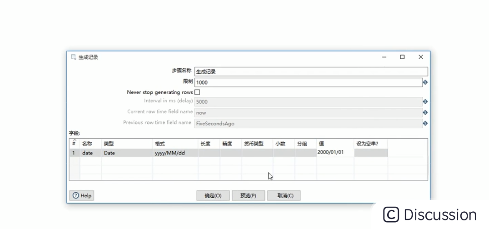
Task: Click the 限制 input containing 1000
Action: pos(309,82)
